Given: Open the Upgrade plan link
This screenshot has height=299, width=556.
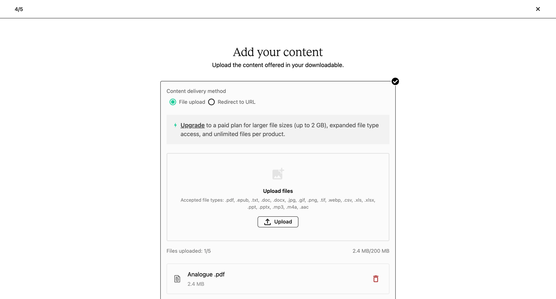Looking at the screenshot, I should click(x=192, y=125).
